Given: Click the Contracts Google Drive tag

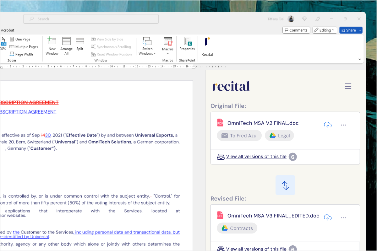Looking at the screenshot, I should click(x=237, y=228).
